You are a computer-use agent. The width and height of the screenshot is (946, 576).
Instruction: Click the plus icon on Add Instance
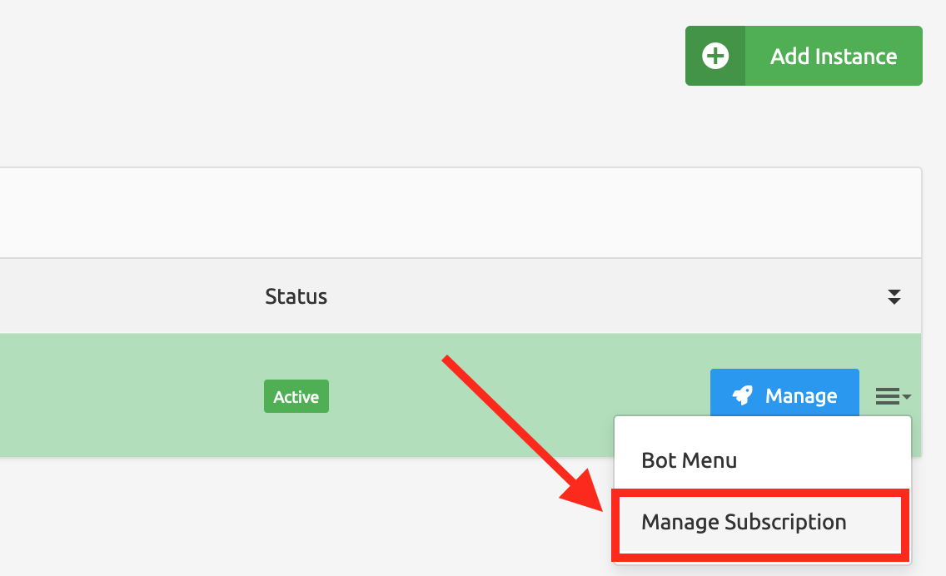pyautogui.click(x=715, y=56)
